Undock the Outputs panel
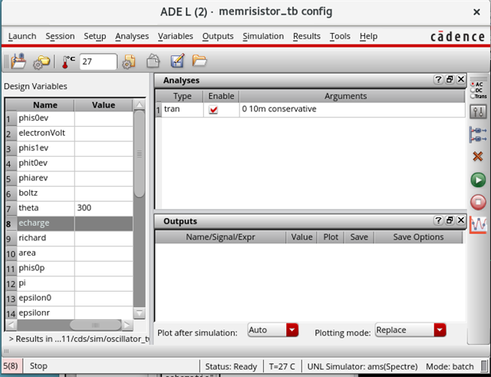The height and width of the screenshot is (377, 491). pos(450,220)
